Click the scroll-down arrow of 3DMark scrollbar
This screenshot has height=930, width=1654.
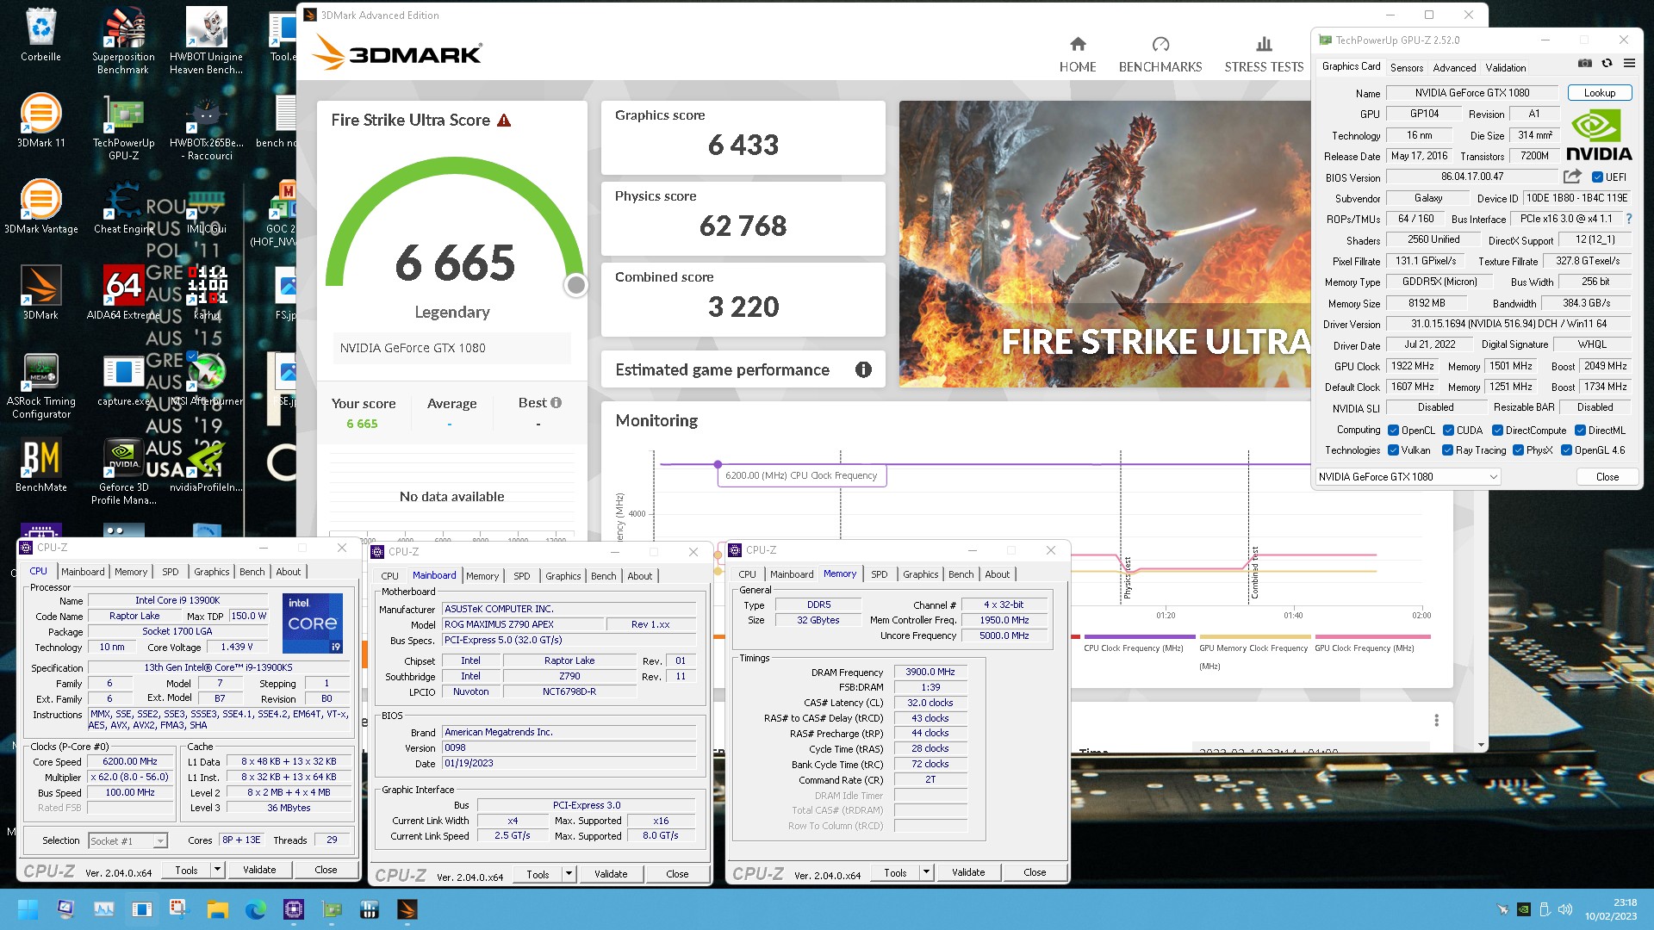tap(1481, 745)
